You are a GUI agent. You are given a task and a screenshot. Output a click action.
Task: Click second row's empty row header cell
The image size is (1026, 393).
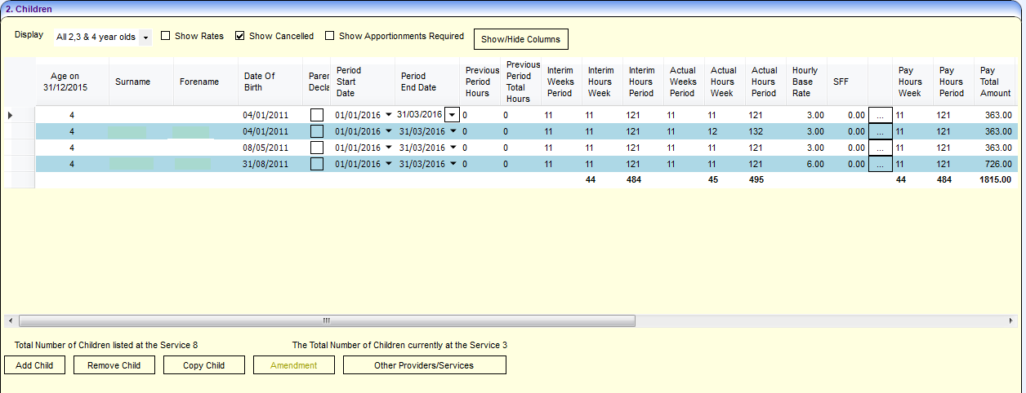(19, 131)
